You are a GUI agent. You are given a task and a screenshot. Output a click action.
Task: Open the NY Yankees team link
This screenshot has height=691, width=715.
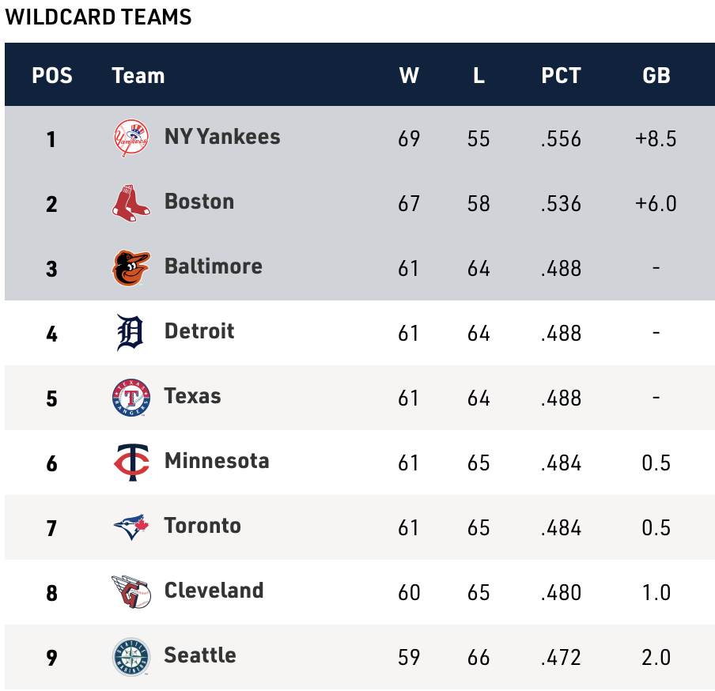[222, 137]
